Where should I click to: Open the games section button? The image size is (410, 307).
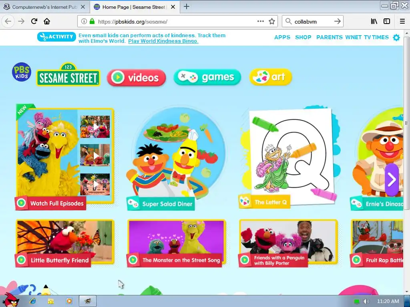(207, 77)
